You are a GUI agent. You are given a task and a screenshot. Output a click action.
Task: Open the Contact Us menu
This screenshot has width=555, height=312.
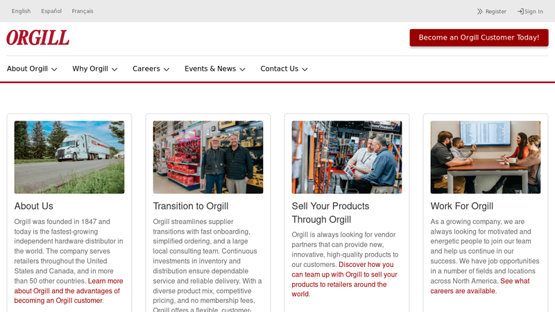tap(284, 69)
